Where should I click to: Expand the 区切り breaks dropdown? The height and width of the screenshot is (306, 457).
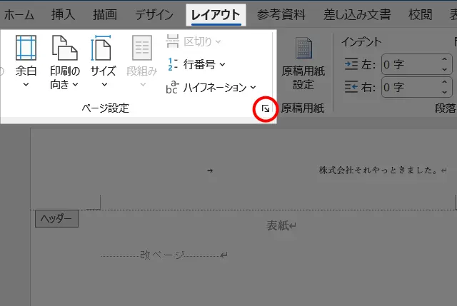click(x=218, y=42)
